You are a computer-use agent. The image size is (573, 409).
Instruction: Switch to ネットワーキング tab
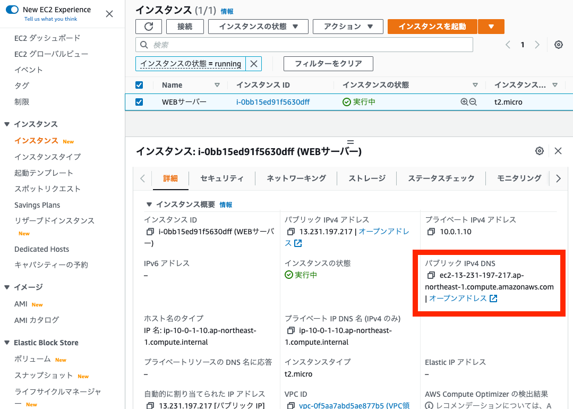point(296,178)
